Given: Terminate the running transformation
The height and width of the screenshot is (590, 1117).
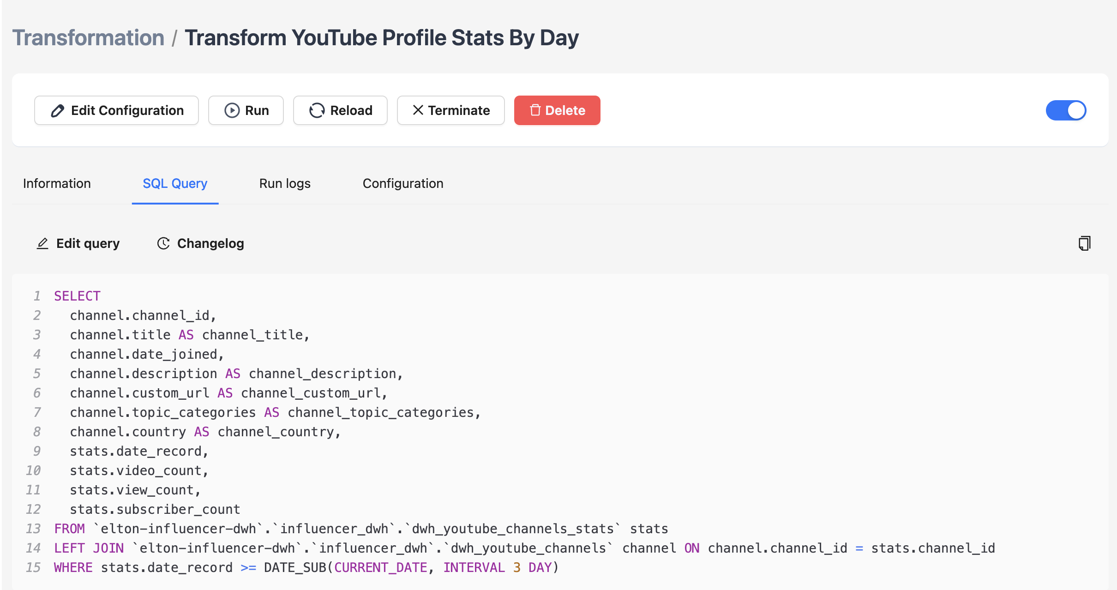Looking at the screenshot, I should [451, 110].
